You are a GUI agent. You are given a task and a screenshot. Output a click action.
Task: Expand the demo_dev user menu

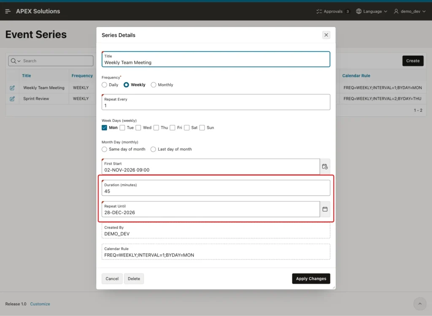point(424,11)
